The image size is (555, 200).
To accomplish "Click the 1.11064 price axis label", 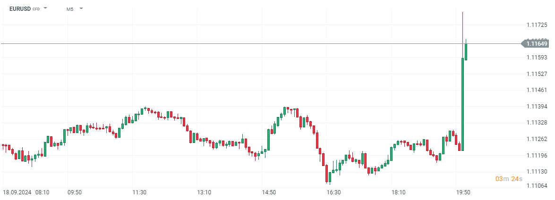I will coord(537,186).
